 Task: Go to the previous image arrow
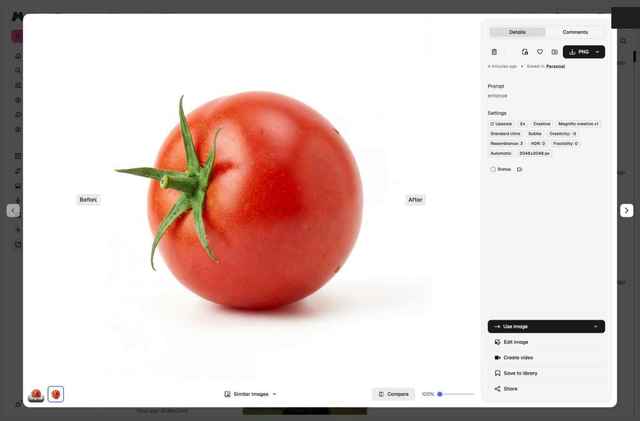[13, 210]
